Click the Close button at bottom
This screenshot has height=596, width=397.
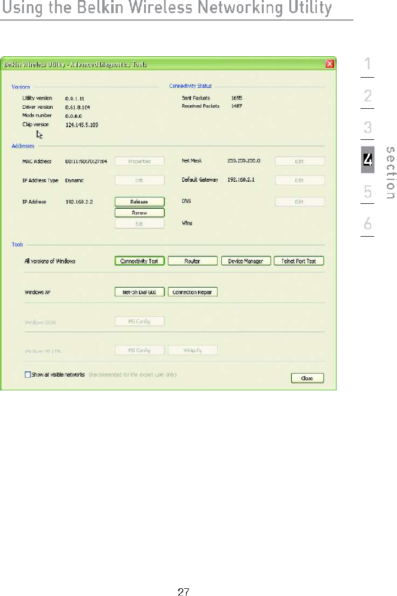307,378
